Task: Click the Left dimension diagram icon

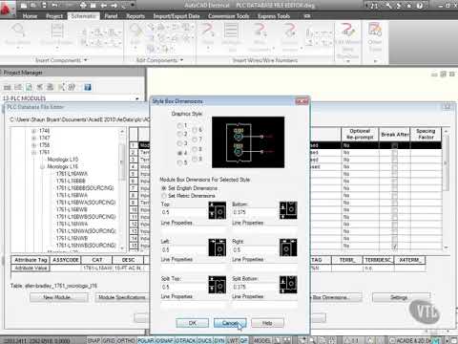Action: coord(218,247)
